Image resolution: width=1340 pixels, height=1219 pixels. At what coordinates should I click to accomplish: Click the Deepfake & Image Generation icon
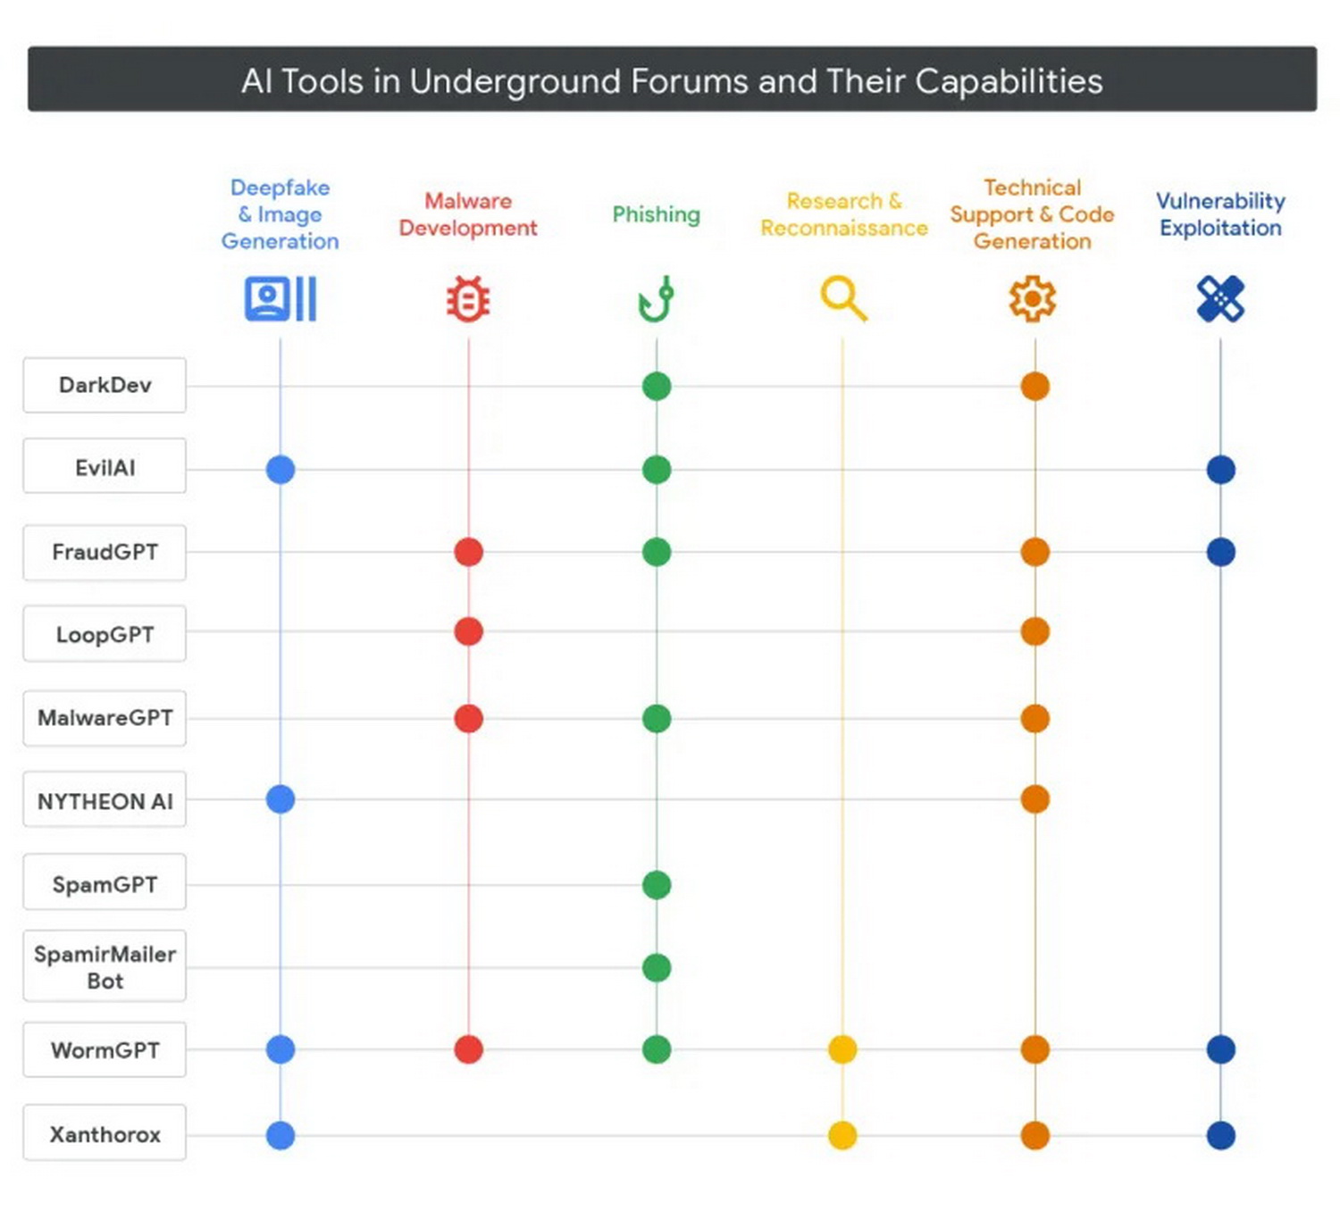(x=280, y=298)
